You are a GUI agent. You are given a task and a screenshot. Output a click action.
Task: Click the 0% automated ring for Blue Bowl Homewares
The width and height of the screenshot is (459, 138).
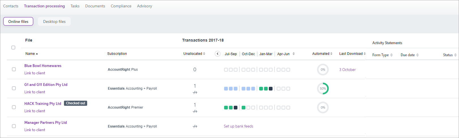[323, 70]
